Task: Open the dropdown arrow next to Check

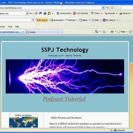Action: (102, 14)
